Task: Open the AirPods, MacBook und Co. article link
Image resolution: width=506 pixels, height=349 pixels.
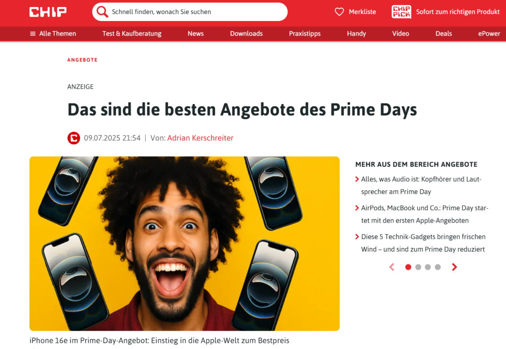Action: 424,214
